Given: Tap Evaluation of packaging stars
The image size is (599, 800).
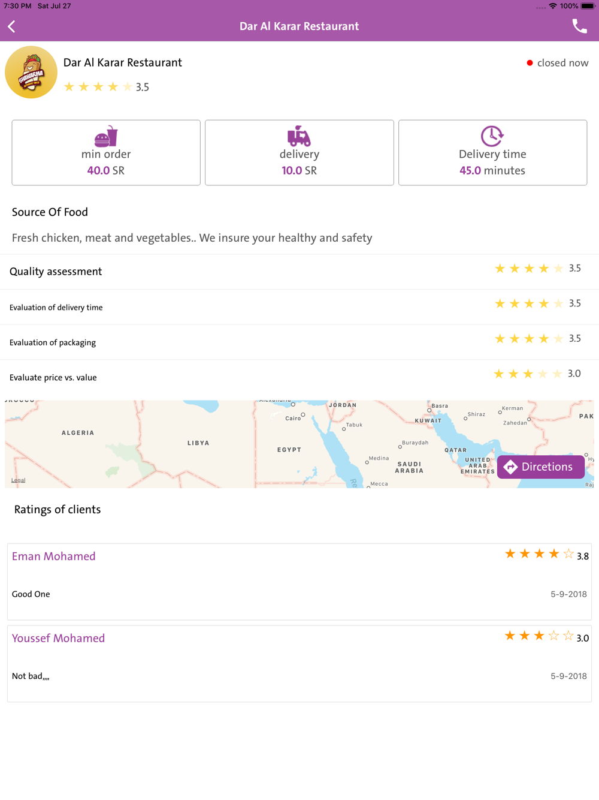Looking at the screenshot, I should [529, 339].
